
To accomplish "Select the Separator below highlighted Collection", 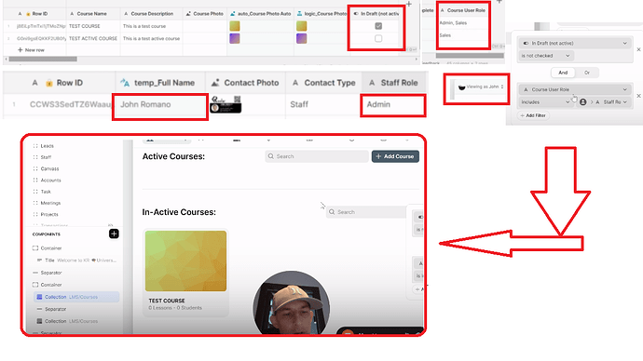I will pos(55,309).
